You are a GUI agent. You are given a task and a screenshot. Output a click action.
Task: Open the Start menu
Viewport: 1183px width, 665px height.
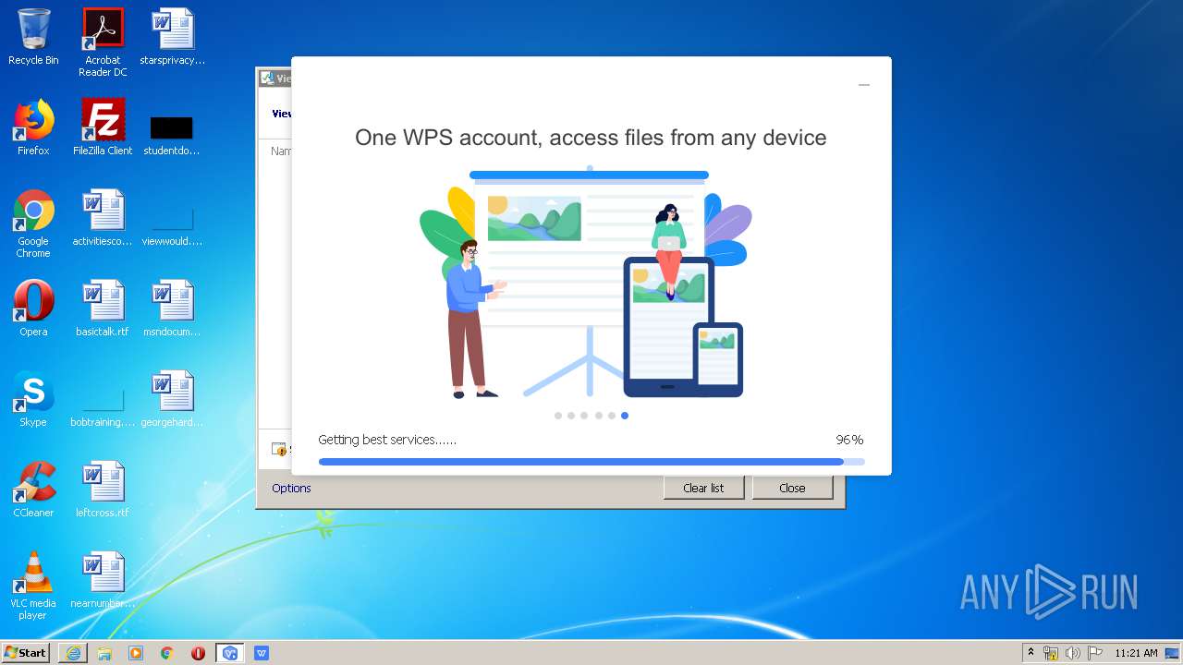26,653
